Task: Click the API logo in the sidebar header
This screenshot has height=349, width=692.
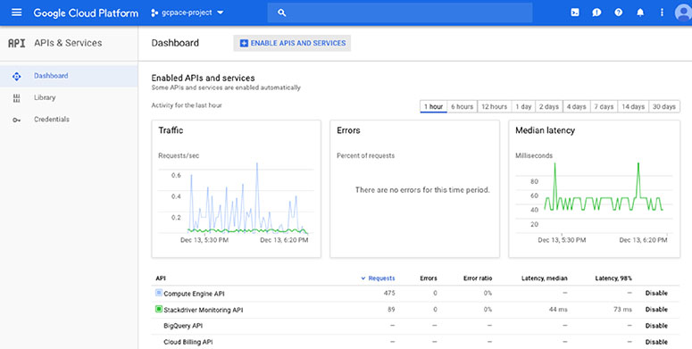Action: (x=16, y=43)
